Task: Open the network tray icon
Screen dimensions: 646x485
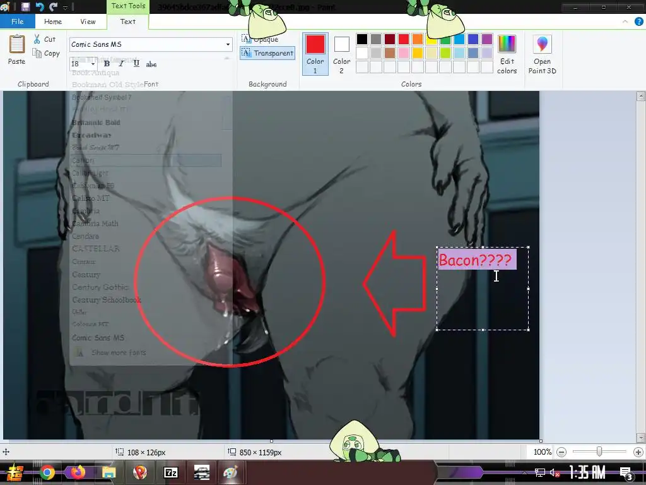Action: [540, 472]
